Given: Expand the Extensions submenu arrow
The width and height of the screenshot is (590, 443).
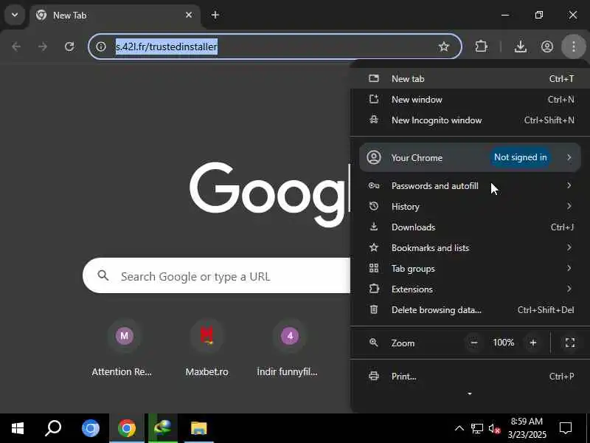Looking at the screenshot, I should (569, 289).
